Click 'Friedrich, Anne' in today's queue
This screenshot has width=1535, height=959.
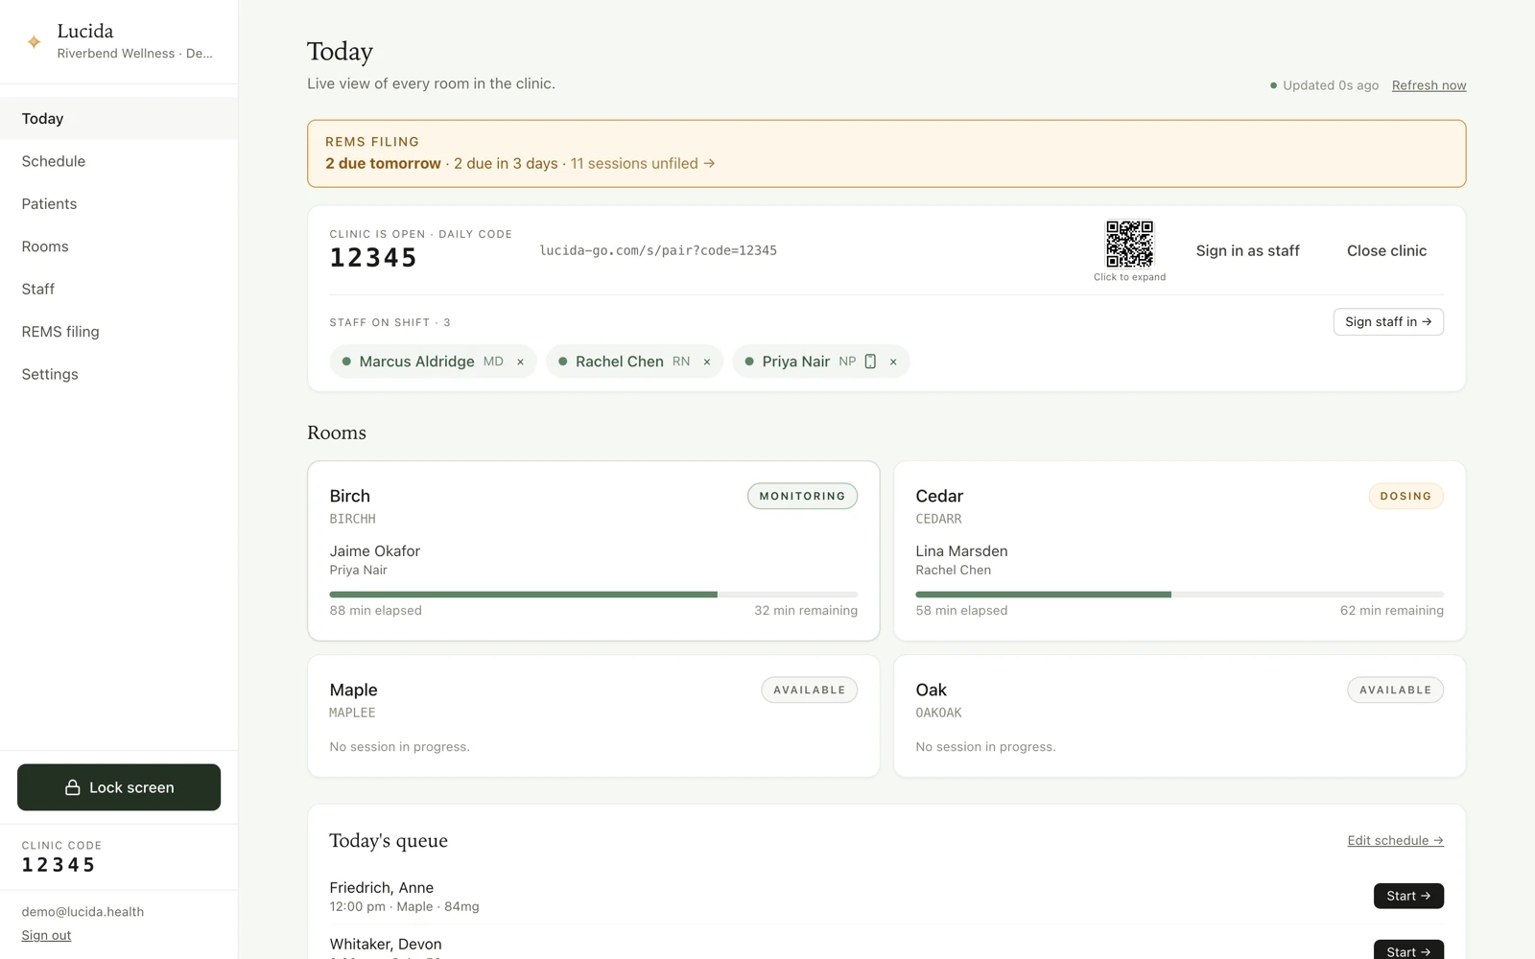point(381,887)
